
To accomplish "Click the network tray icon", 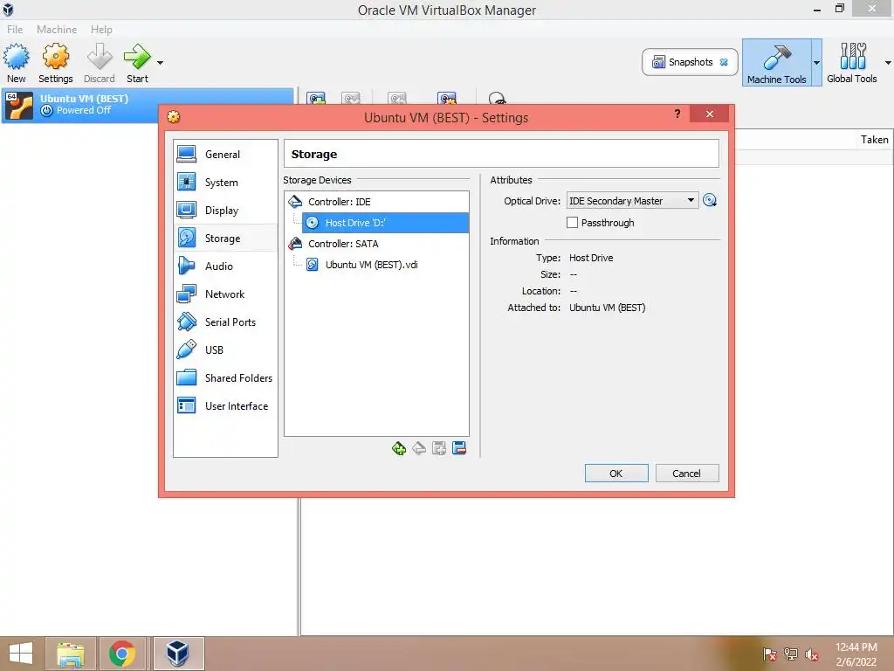I will (x=790, y=654).
